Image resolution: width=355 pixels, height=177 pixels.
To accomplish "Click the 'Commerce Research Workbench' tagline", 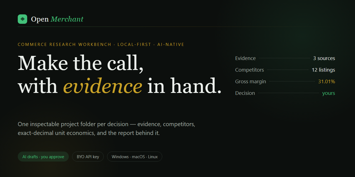I will pos(101,45).
